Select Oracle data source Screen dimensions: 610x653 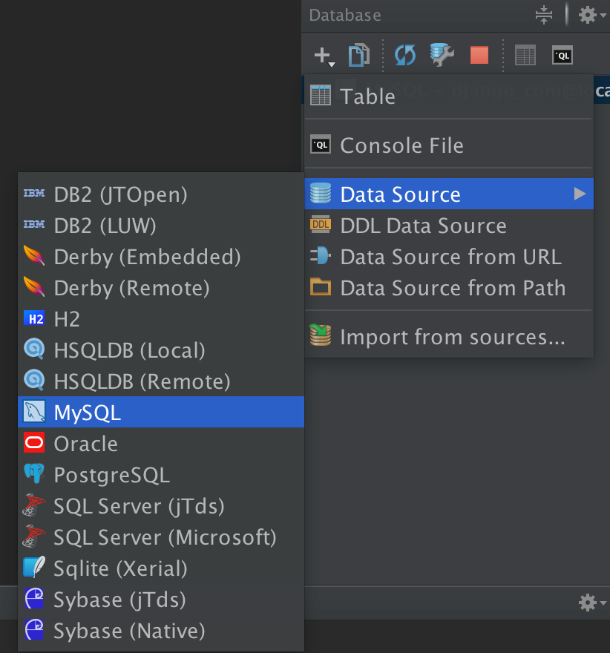point(161,444)
